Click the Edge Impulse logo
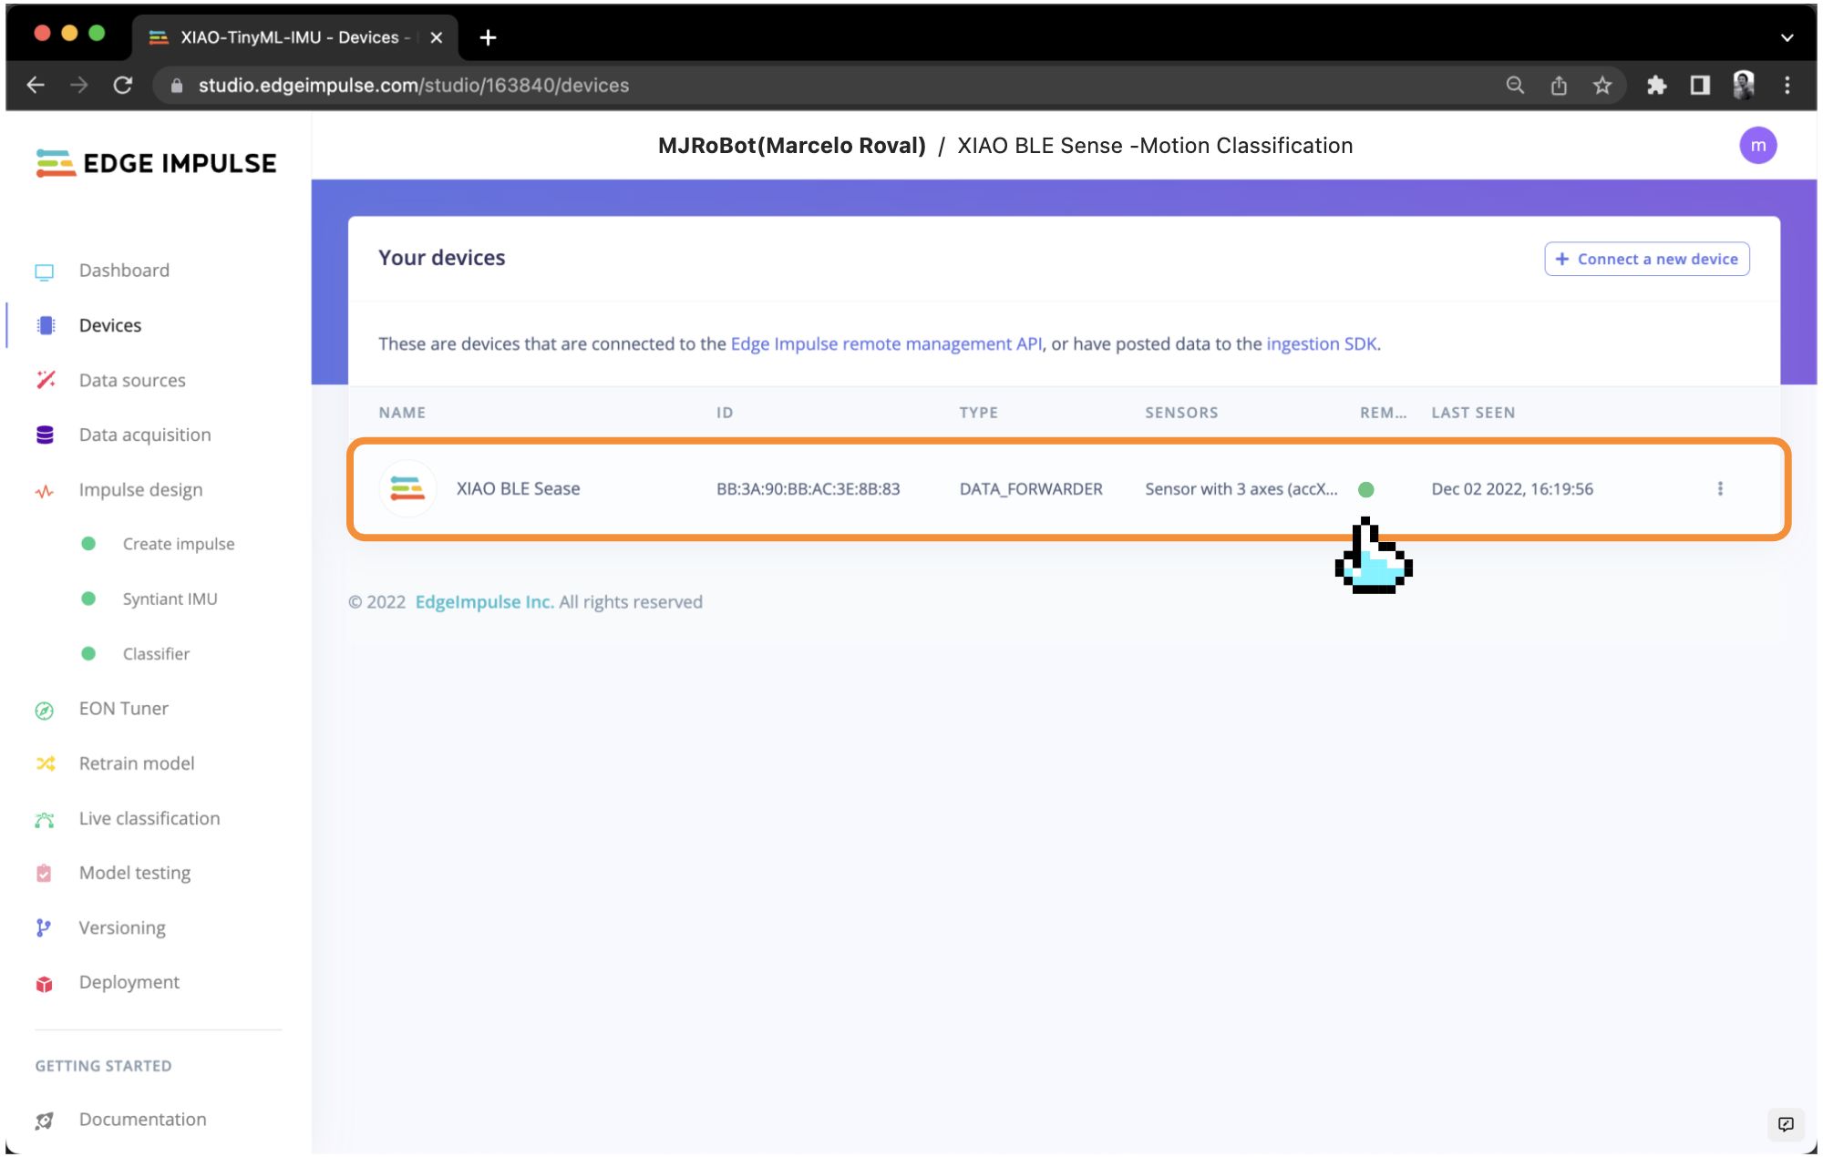This screenshot has width=1823, height=1157. (x=156, y=163)
